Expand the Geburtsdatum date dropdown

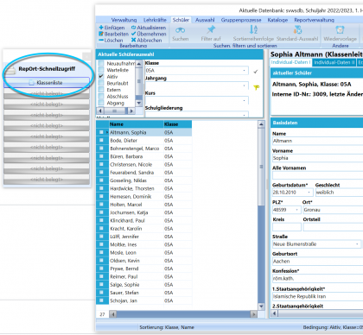pyautogui.click(x=309, y=193)
